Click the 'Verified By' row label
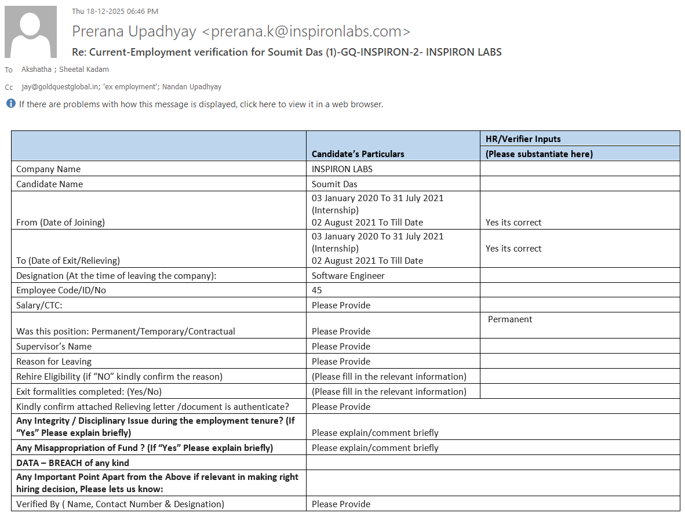This screenshot has width=685, height=513. (x=120, y=504)
